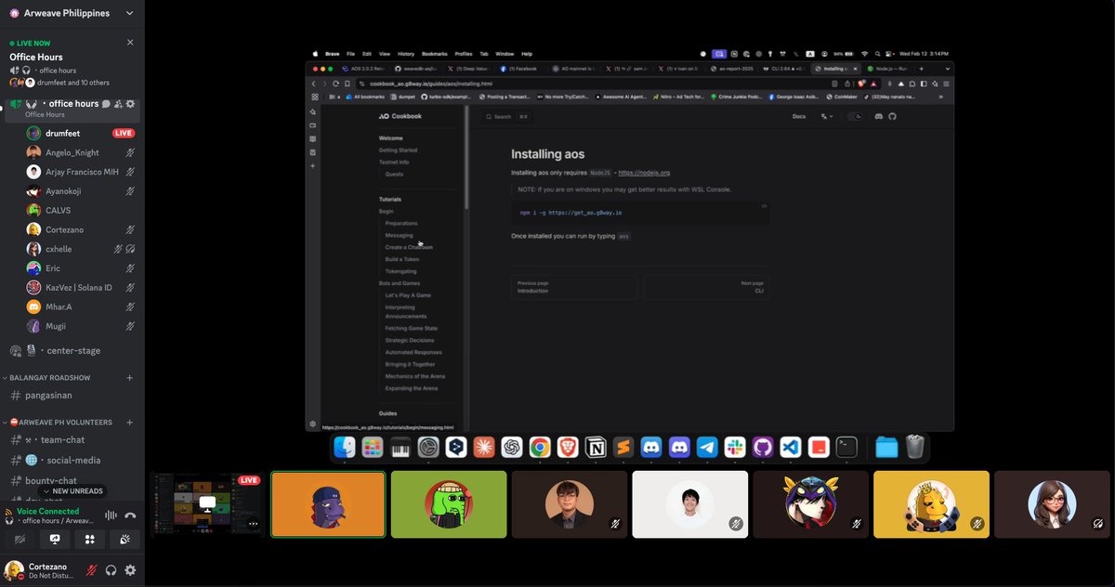Click the Arweave Philippines server icon
The height and width of the screenshot is (587, 1115).
14,13
